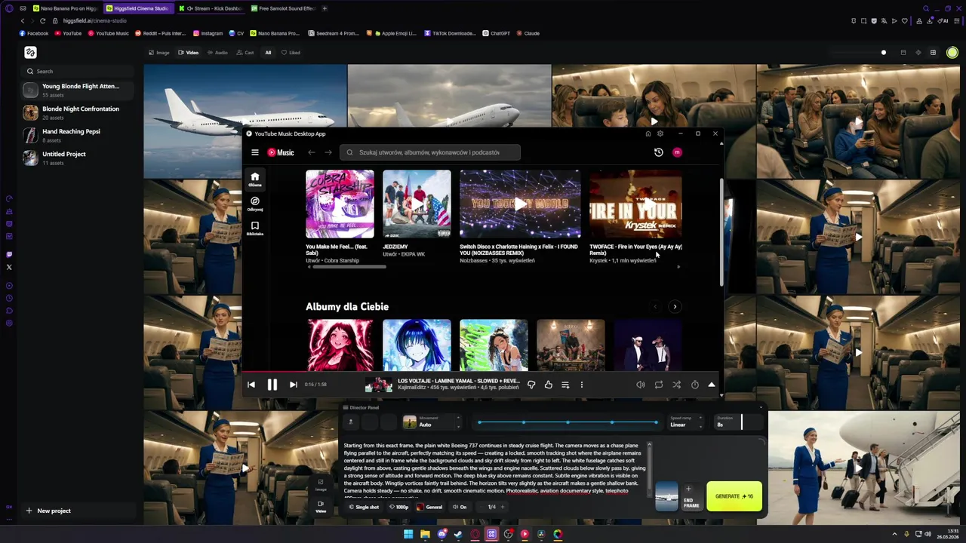Collapse the Director Panel chevron
This screenshot has width=966, height=543.
(760, 408)
